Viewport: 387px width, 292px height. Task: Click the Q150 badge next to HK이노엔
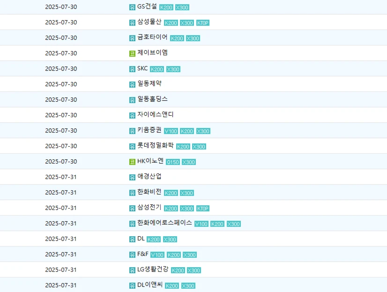pos(173,162)
